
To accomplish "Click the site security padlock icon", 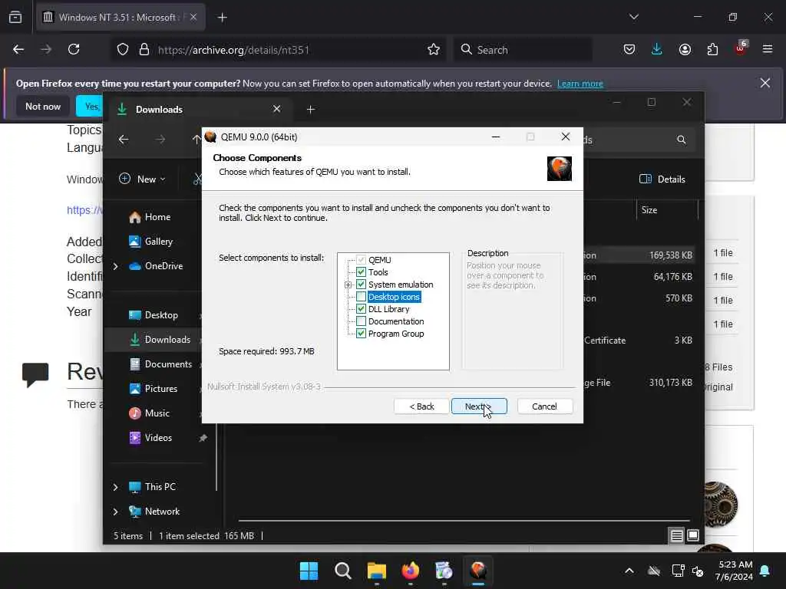I will click(x=144, y=50).
